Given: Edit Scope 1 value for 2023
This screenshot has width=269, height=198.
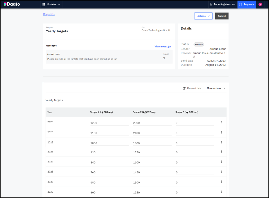Looking at the screenshot, I should point(109,123).
